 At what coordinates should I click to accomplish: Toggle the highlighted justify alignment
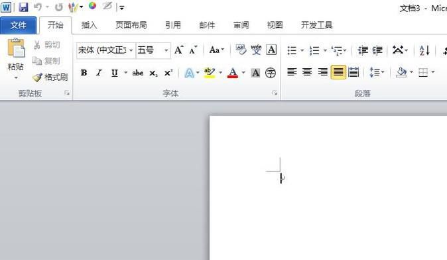pyautogui.click(x=338, y=72)
